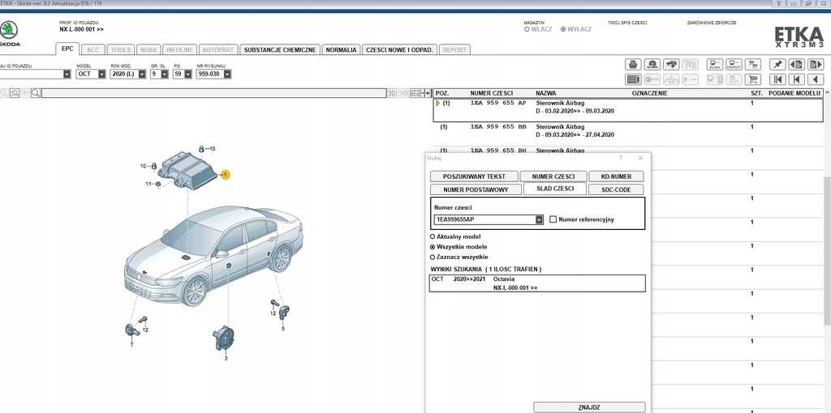The width and height of the screenshot is (831, 413).
Task: Select 'Zaznacz wszystkie' radio button
Action: coord(433,257)
